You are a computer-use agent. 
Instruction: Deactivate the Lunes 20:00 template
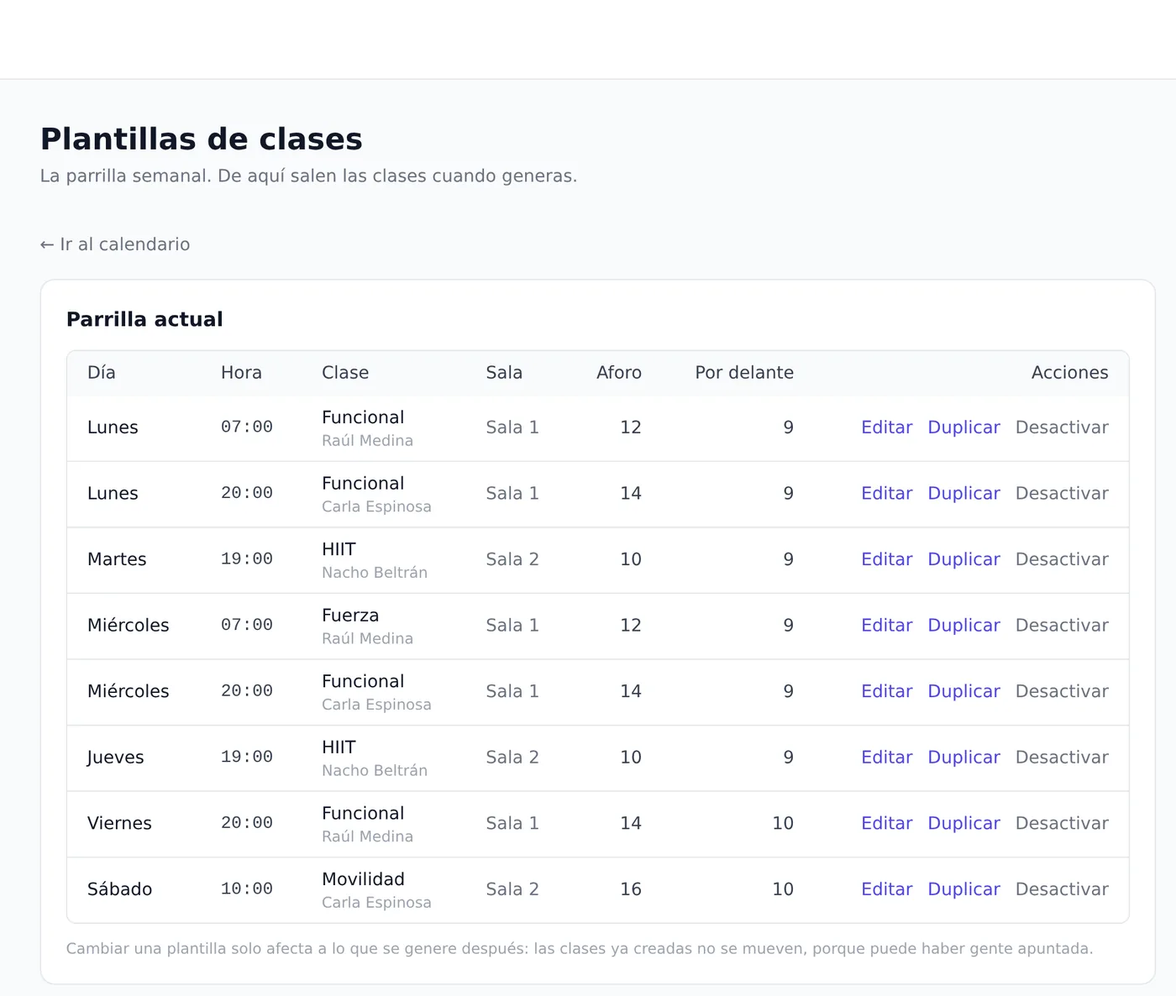click(x=1062, y=494)
